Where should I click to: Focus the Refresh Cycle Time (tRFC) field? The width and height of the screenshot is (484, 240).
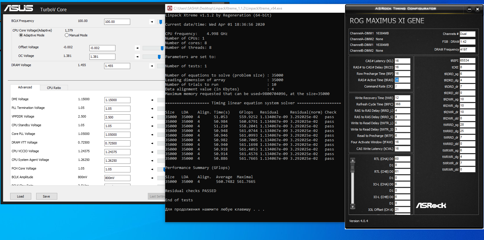tap(402, 104)
